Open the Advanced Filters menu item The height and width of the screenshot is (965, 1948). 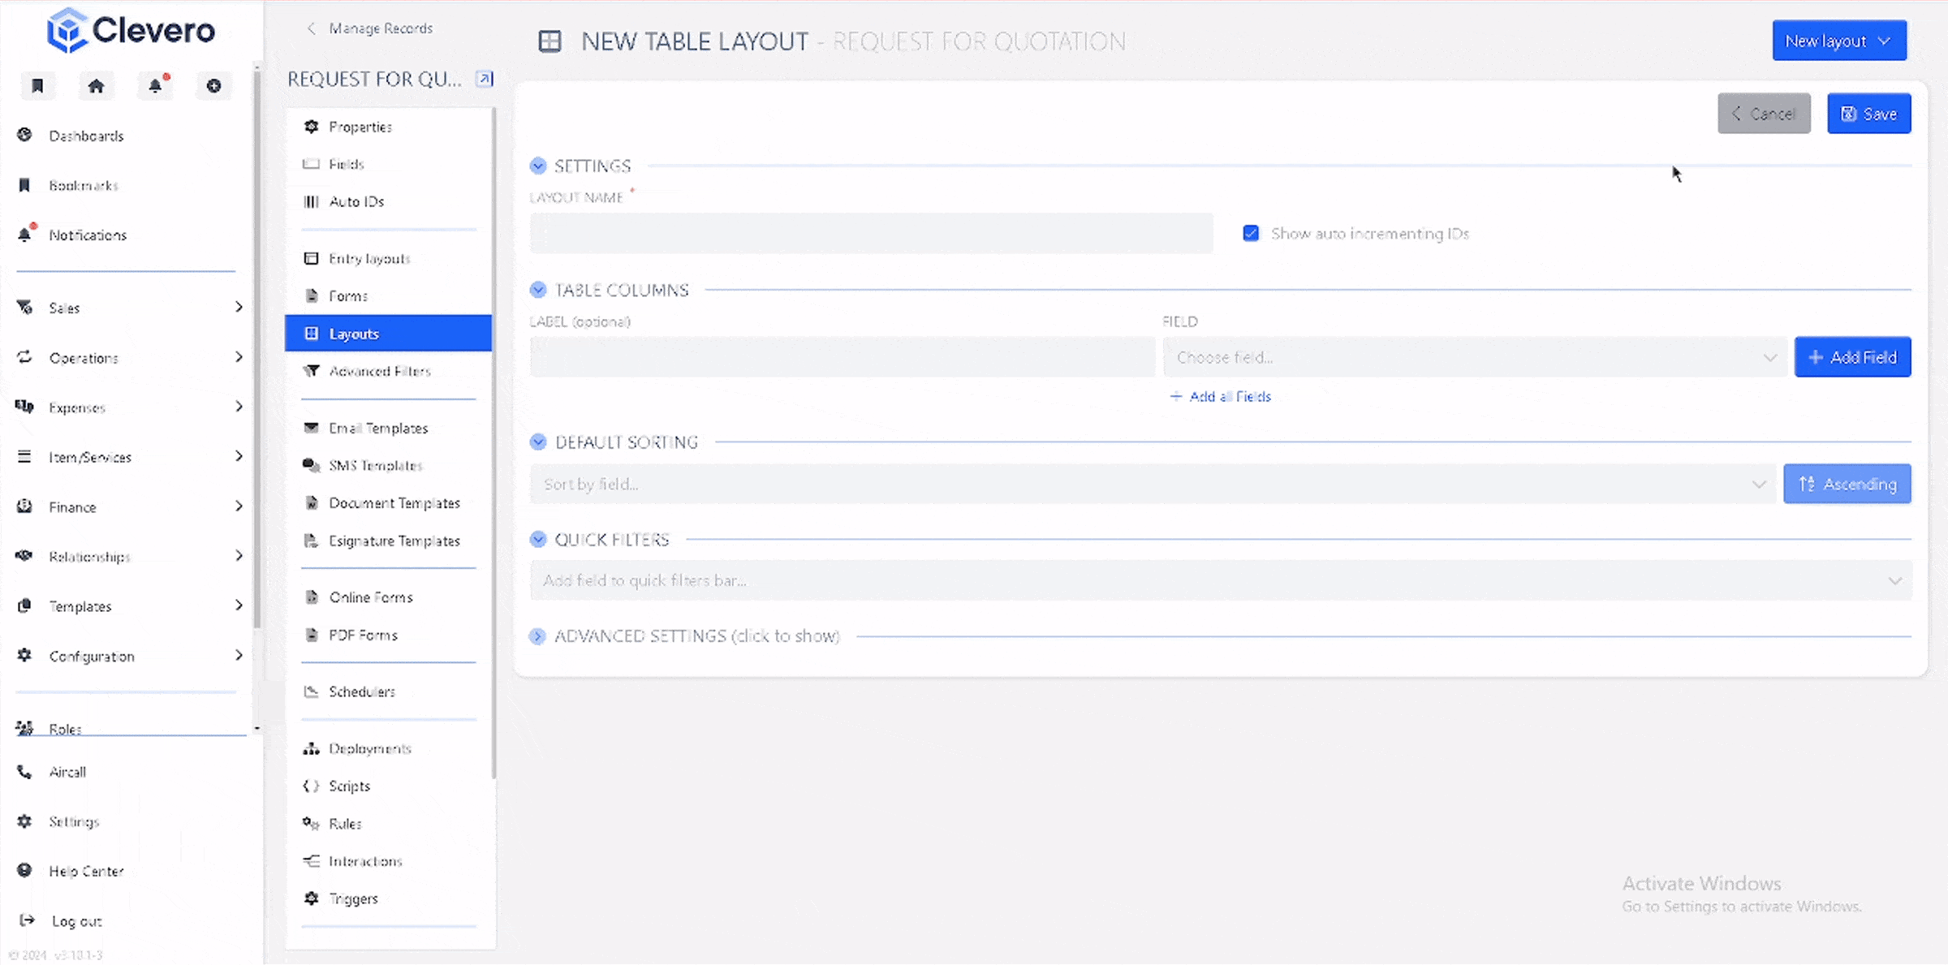click(x=379, y=372)
